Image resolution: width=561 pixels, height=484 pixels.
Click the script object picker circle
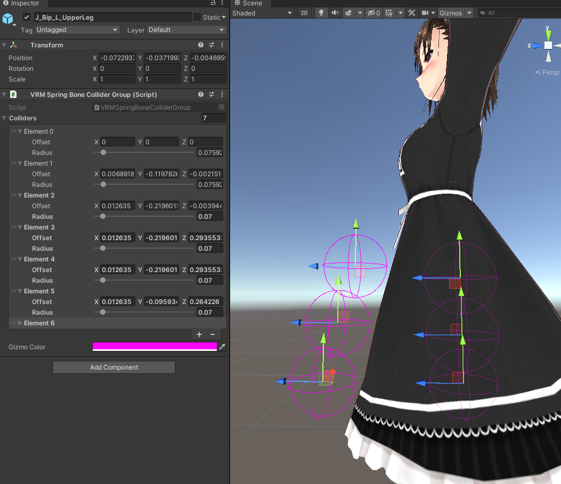click(222, 107)
